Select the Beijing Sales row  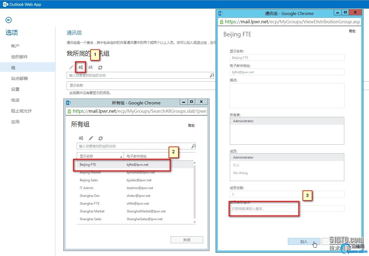[135, 180]
